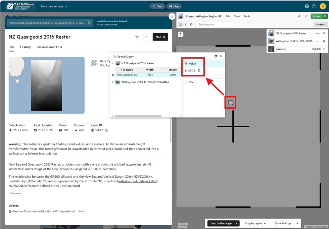The width and height of the screenshot is (329, 229).
Task: Select the Tile radio button
Action: 186,82
